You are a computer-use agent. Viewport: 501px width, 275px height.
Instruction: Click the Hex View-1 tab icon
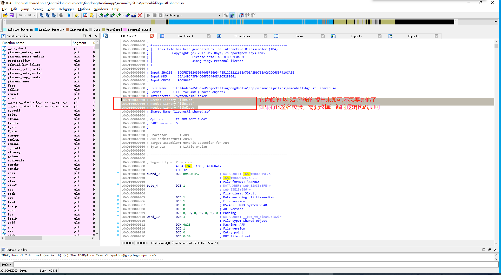(x=162, y=36)
